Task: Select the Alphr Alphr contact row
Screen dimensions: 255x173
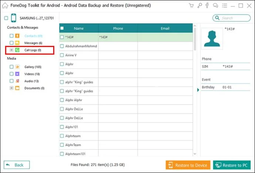Action: (x=126, y=100)
